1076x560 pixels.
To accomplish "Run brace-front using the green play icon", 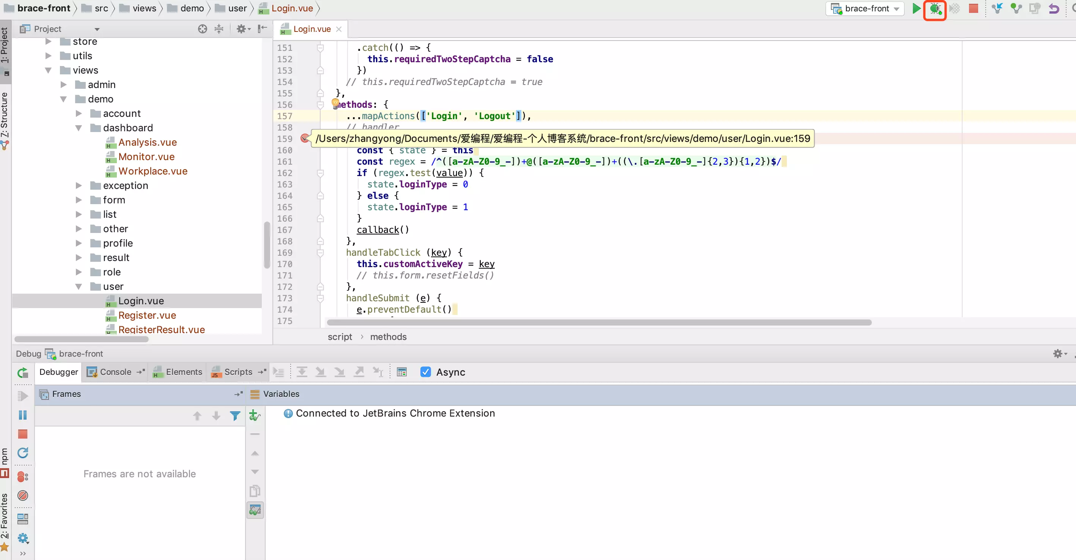I will [x=916, y=8].
